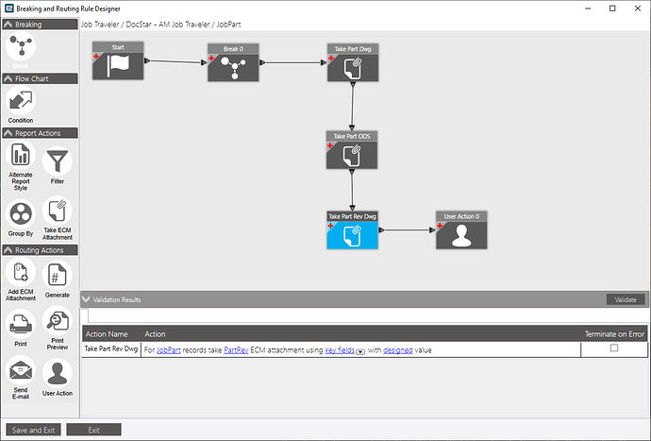Image resolution: width=651 pixels, height=441 pixels.
Task: Select the Generate routing action
Action: pyautogui.click(x=58, y=275)
